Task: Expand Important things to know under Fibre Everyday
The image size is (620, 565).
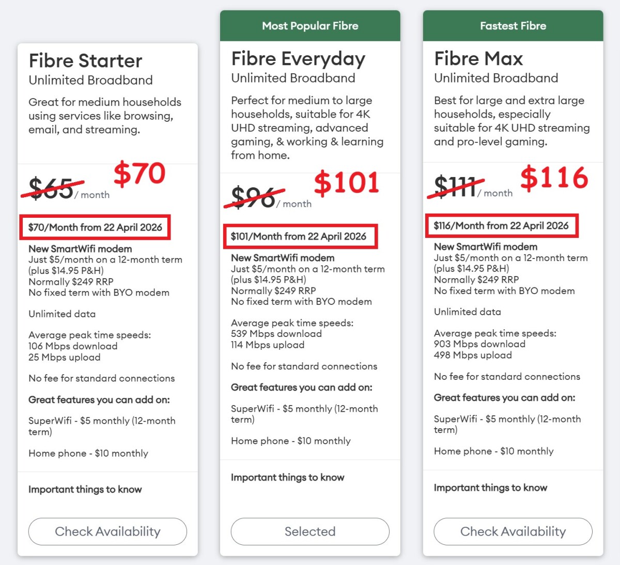Action: point(287,477)
